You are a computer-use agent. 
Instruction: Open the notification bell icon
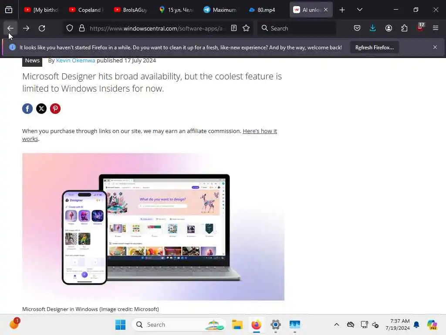pyautogui.click(x=416, y=325)
